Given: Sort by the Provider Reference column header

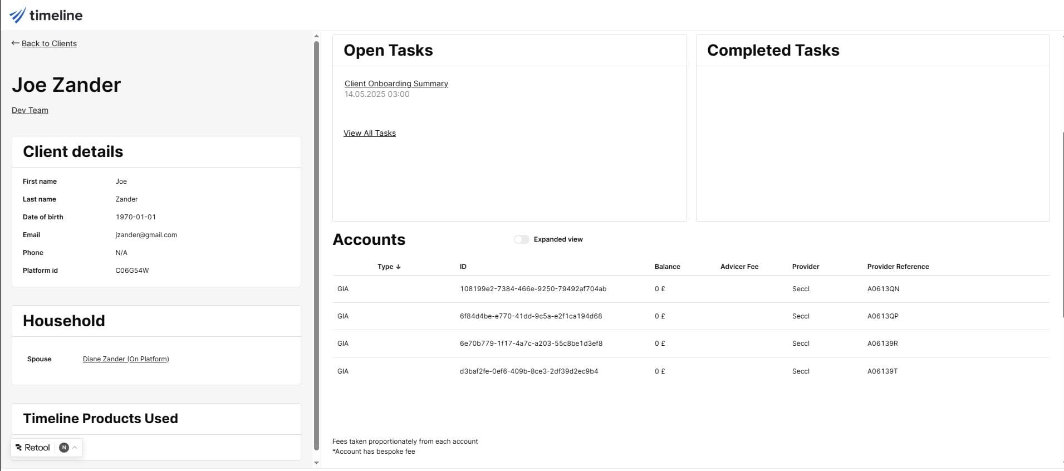Looking at the screenshot, I should pos(898,267).
